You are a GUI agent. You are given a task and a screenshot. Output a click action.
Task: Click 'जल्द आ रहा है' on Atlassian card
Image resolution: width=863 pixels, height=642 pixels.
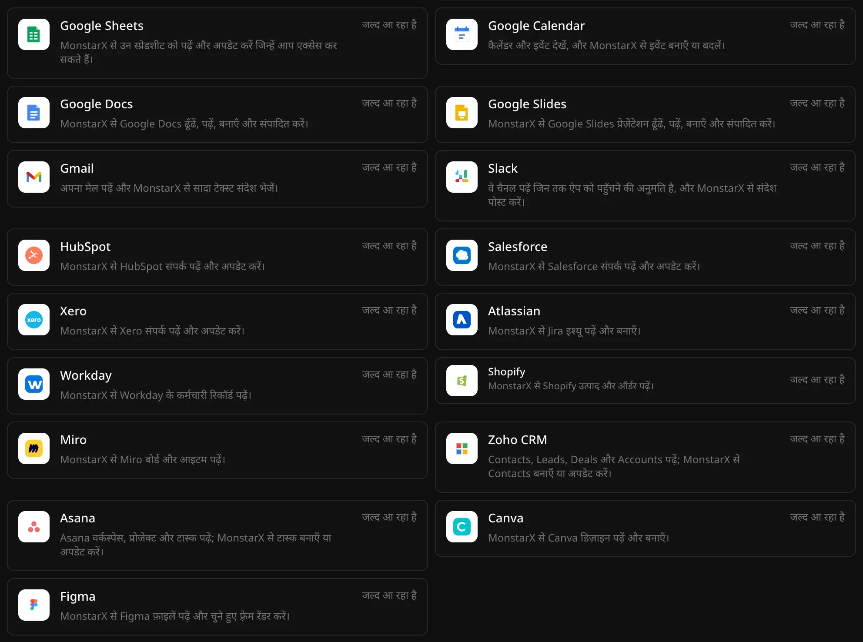click(x=817, y=311)
